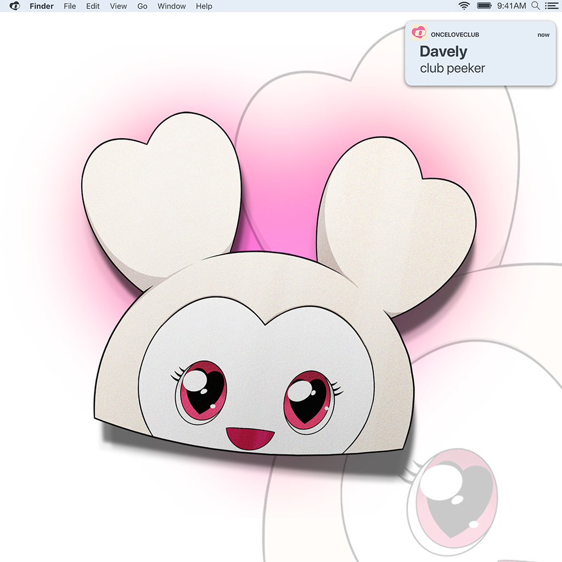
Task: Click the battery status icon
Action: [484, 6]
